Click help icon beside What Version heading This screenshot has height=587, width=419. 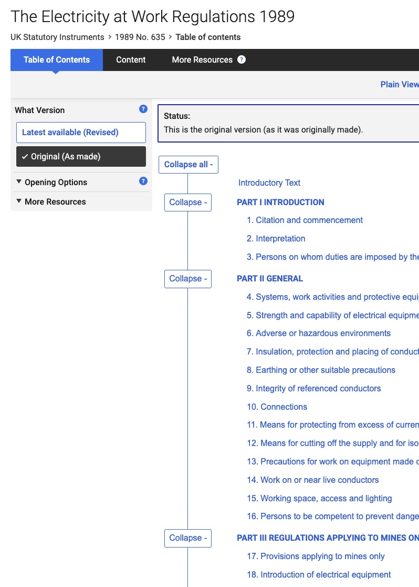pyautogui.click(x=143, y=109)
